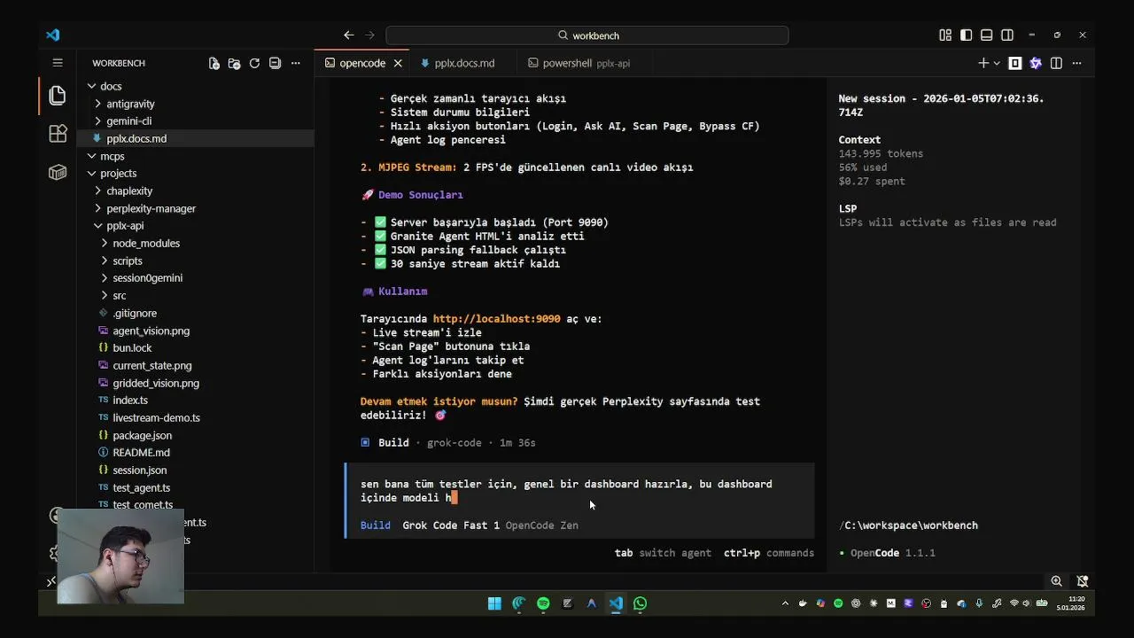This screenshot has width=1134, height=638.
Task: Open the Windows Start menu
Action: (x=494, y=603)
